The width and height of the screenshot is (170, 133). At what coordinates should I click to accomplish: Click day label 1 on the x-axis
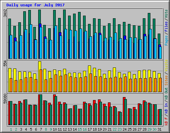[x=11, y=129]
